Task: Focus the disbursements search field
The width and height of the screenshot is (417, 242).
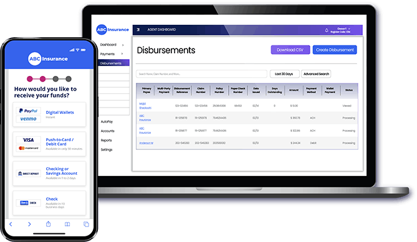Action: click(x=201, y=74)
